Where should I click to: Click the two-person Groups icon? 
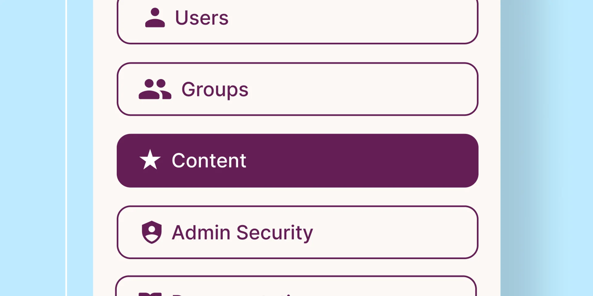(155, 89)
